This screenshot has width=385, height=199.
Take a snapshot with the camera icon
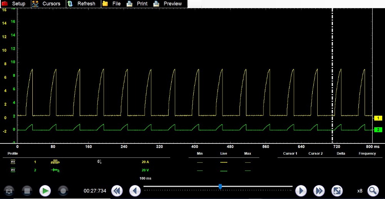[9, 191]
